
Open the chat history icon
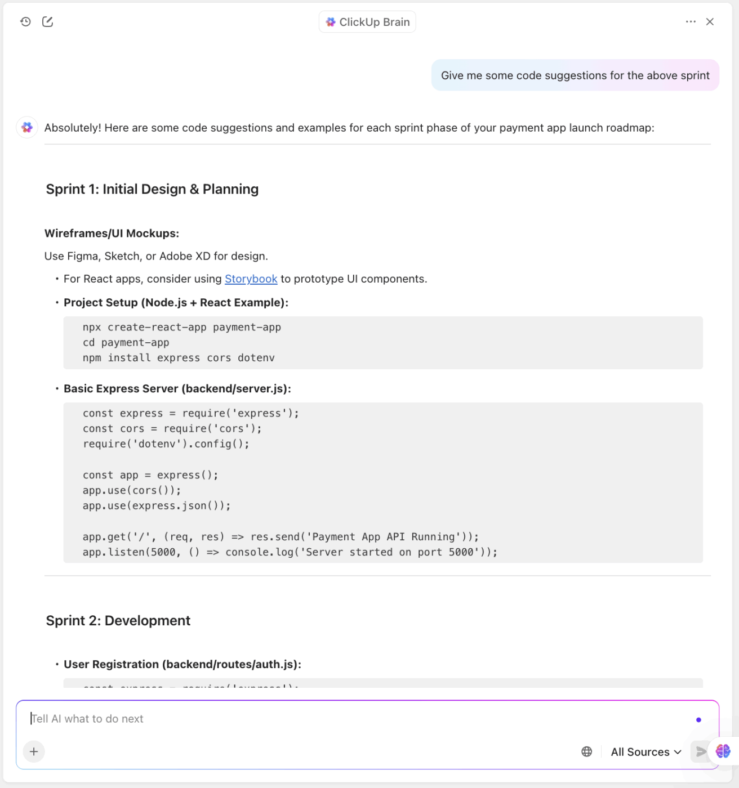coord(25,22)
